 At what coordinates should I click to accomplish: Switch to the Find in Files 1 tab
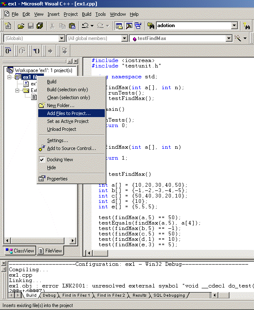(76, 295)
